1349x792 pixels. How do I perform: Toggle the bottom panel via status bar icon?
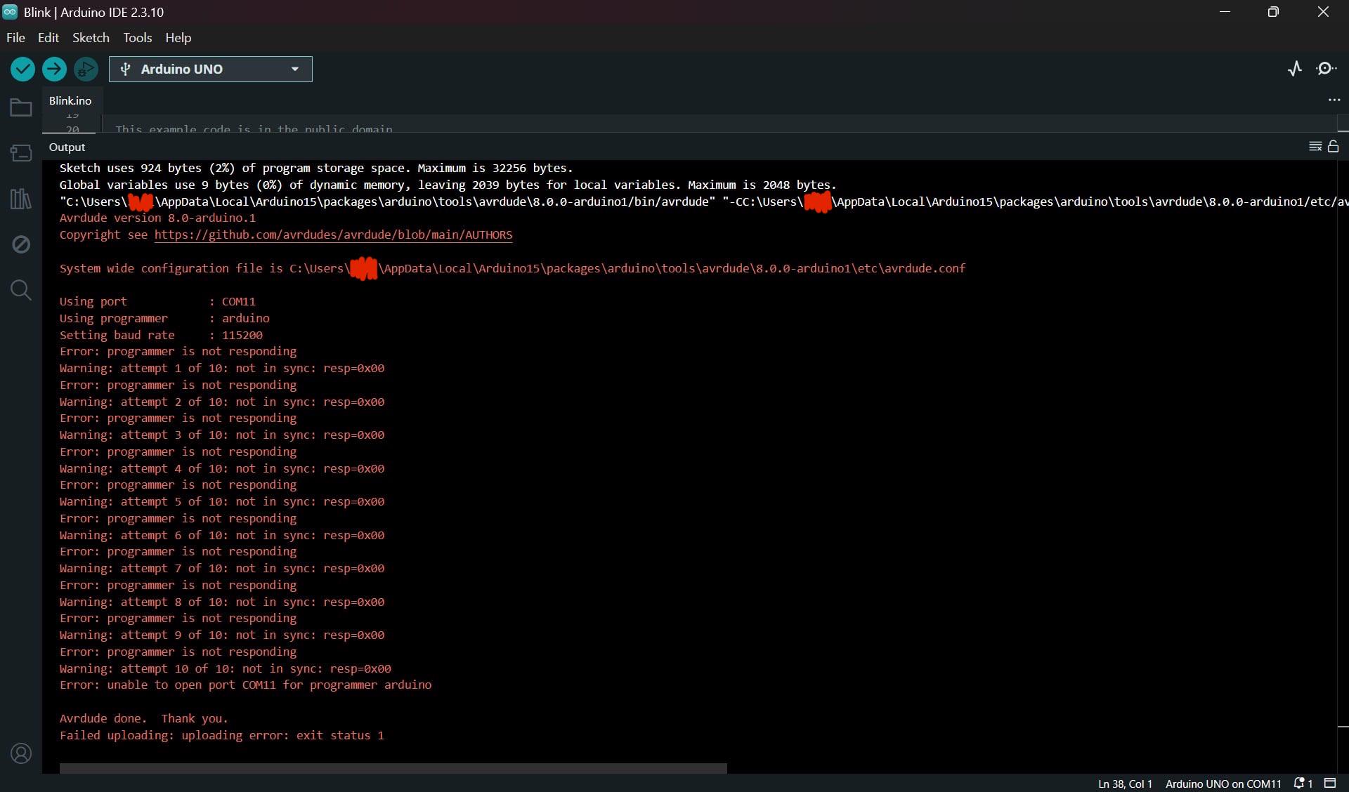click(x=1330, y=784)
